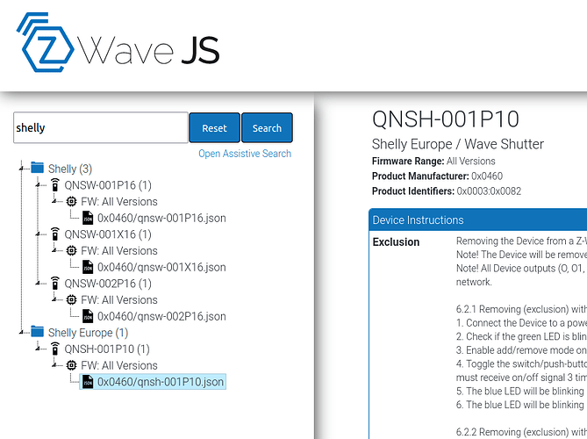Screen dimensions: 587x439
Task: Collapse FW: All Versions under QNSH-001P10
Action: 54,365
